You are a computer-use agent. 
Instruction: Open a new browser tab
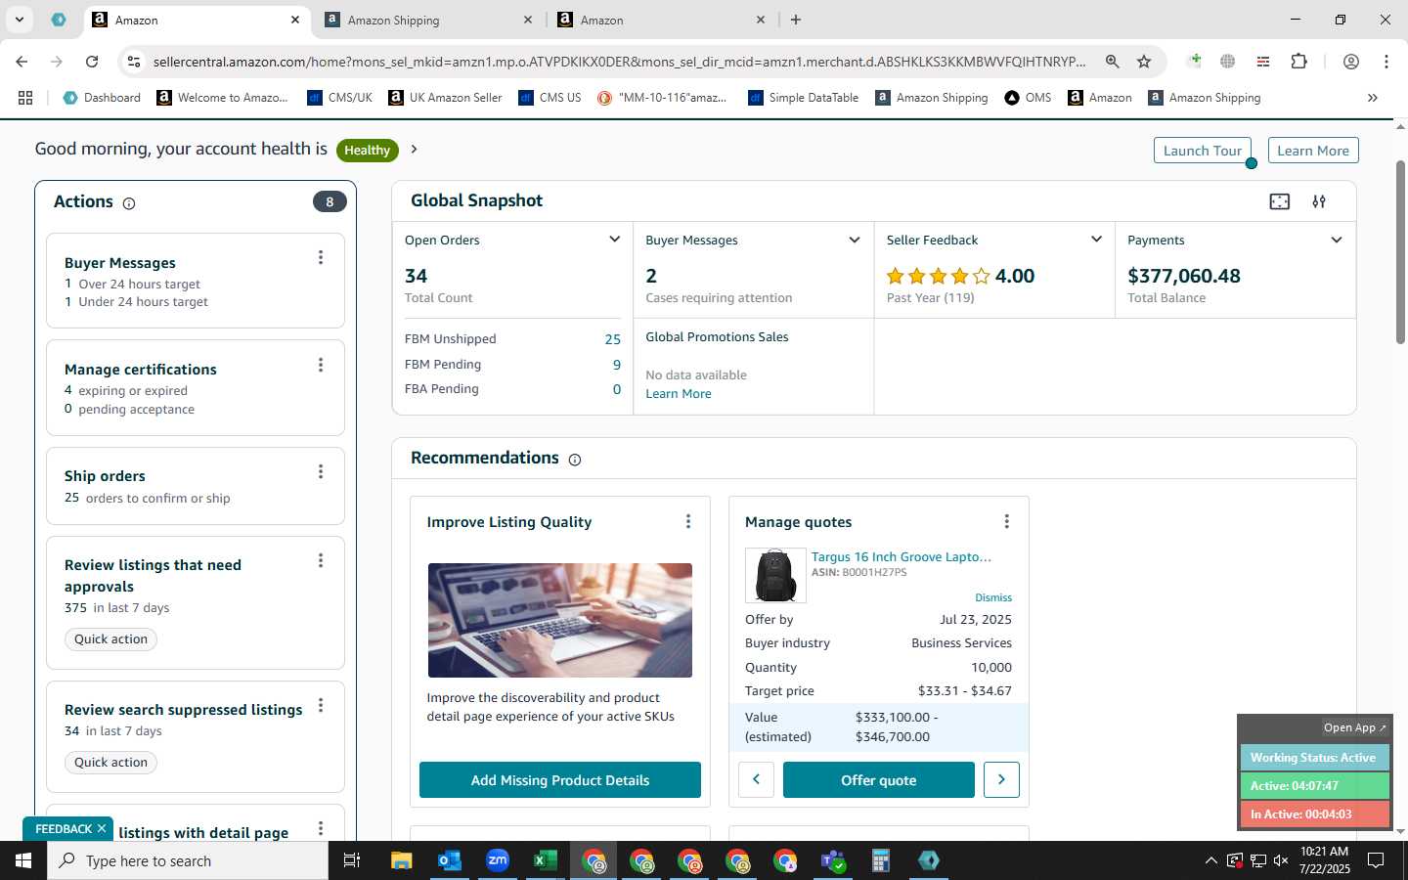tap(796, 20)
